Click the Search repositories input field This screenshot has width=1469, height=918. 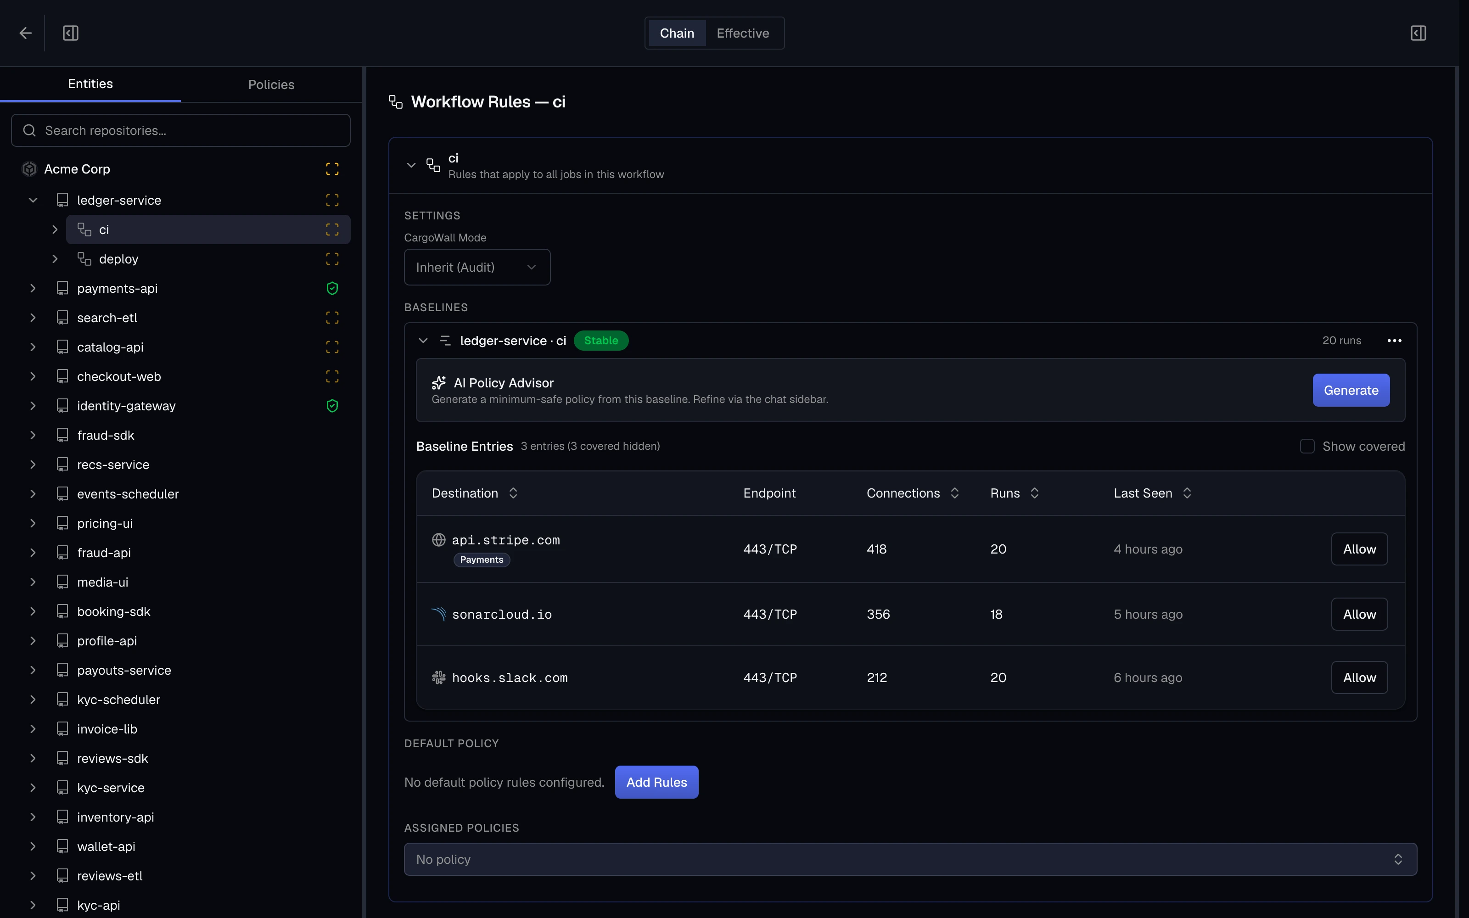(181, 130)
